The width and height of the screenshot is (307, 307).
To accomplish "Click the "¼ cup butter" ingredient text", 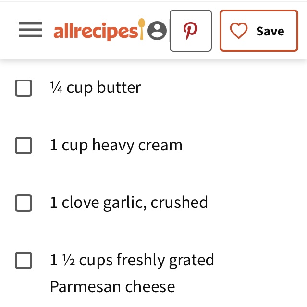I will point(96,88).
